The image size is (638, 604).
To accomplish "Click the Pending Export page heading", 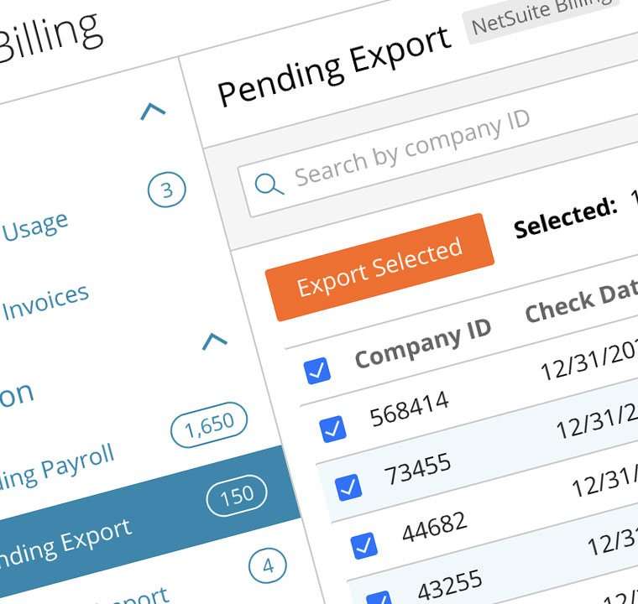I will click(x=334, y=66).
